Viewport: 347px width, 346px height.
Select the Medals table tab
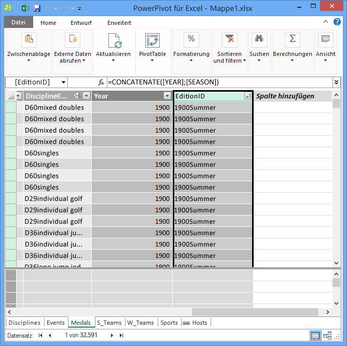click(81, 323)
